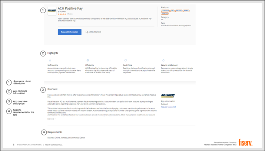Click the 'App name, short description' legend text
Viewport: 265px width, 151px height.
[x=22, y=82]
